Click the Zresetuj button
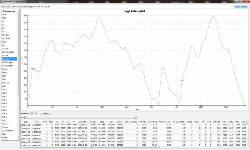This screenshot has height=150, width=250. click(45, 113)
